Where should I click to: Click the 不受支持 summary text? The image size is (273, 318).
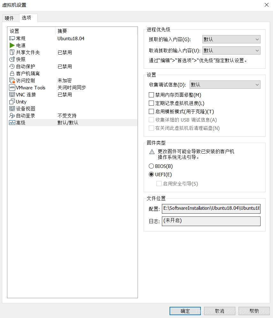pyautogui.click(x=67, y=116)
